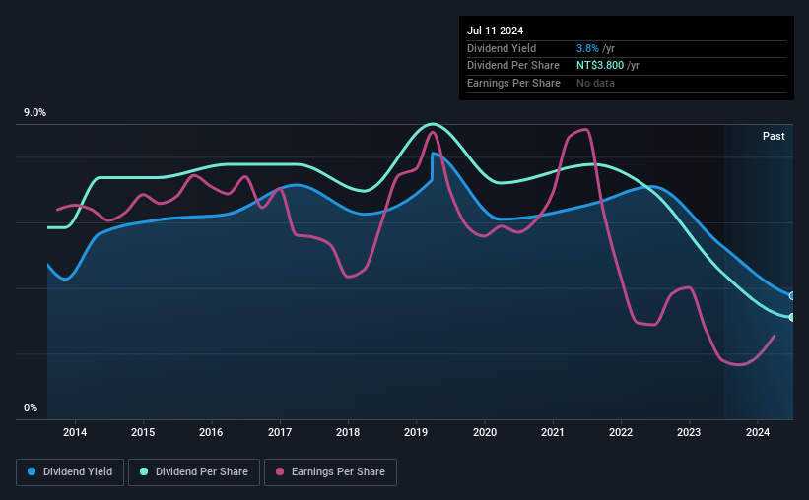The height and width of the screenshot is (500, 809).
Task: Click the Earnings Per Share tooltip row label
Action: click(513, 83)
